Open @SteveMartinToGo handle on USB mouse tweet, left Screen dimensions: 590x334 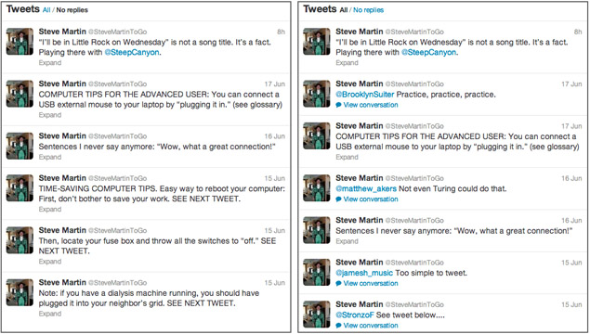(117, 84)
